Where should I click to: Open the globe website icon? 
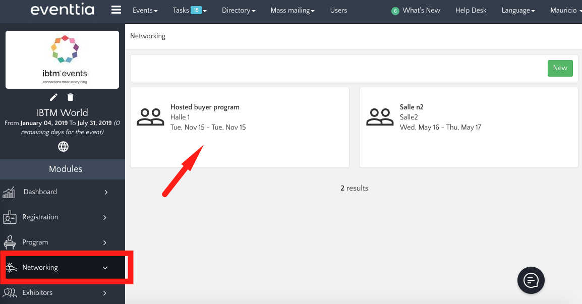pos(63,147)
